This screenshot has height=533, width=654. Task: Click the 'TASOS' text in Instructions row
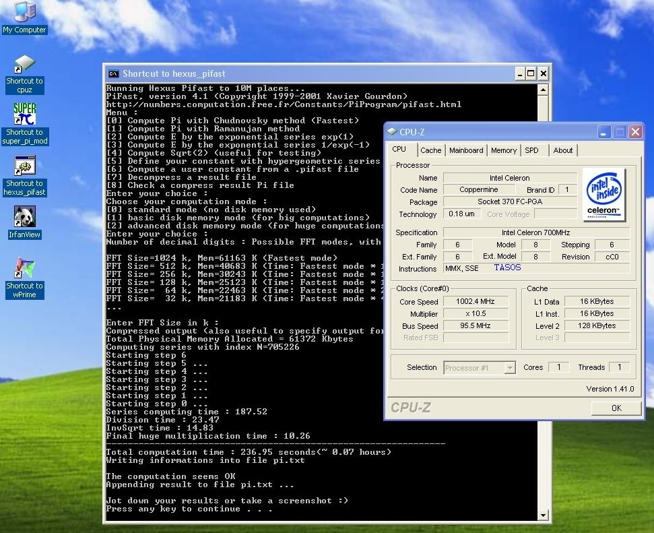(x=507, y=268)
